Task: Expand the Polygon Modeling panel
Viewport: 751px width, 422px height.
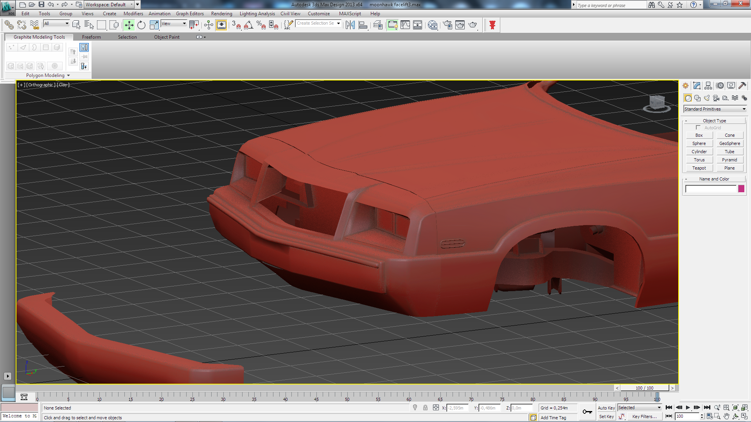Action: click(x=48, y=75)
